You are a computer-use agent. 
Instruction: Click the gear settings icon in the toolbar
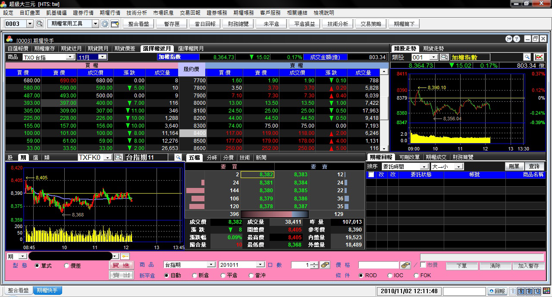point(105,24)
